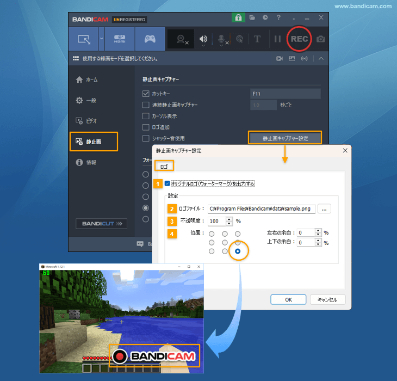Viewport: 397px width, 381px height.
Task: Click the audio broadcast signal icon
Action: (305, 59)
